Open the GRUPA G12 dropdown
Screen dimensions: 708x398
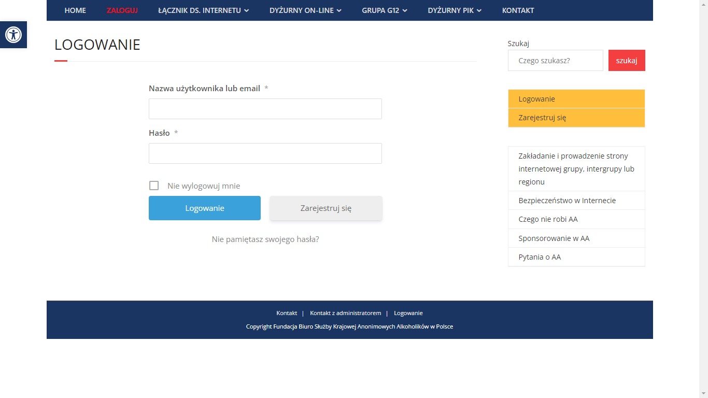pos(384,10)
